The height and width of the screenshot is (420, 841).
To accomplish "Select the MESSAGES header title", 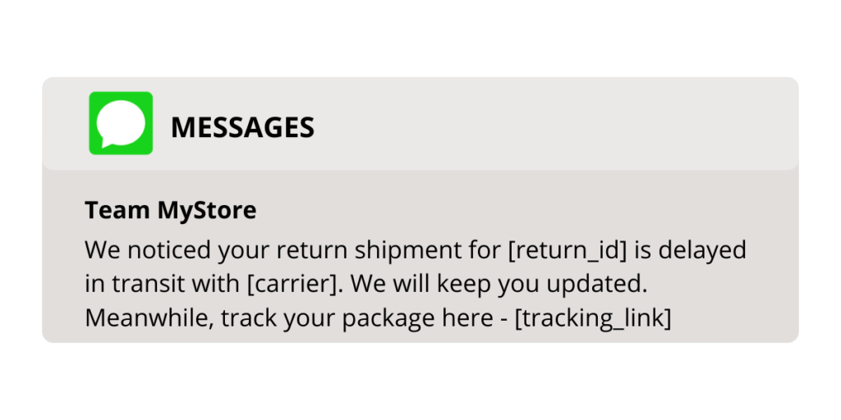I will click(242, 127).
